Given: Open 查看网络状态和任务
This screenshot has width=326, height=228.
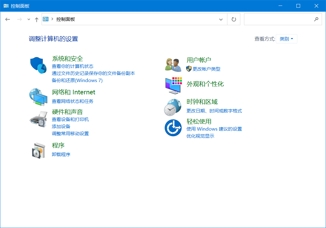Looking at the screenshot, I should [x=72, y=101].
